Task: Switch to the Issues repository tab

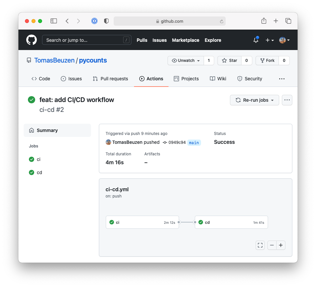Action: 71,79
